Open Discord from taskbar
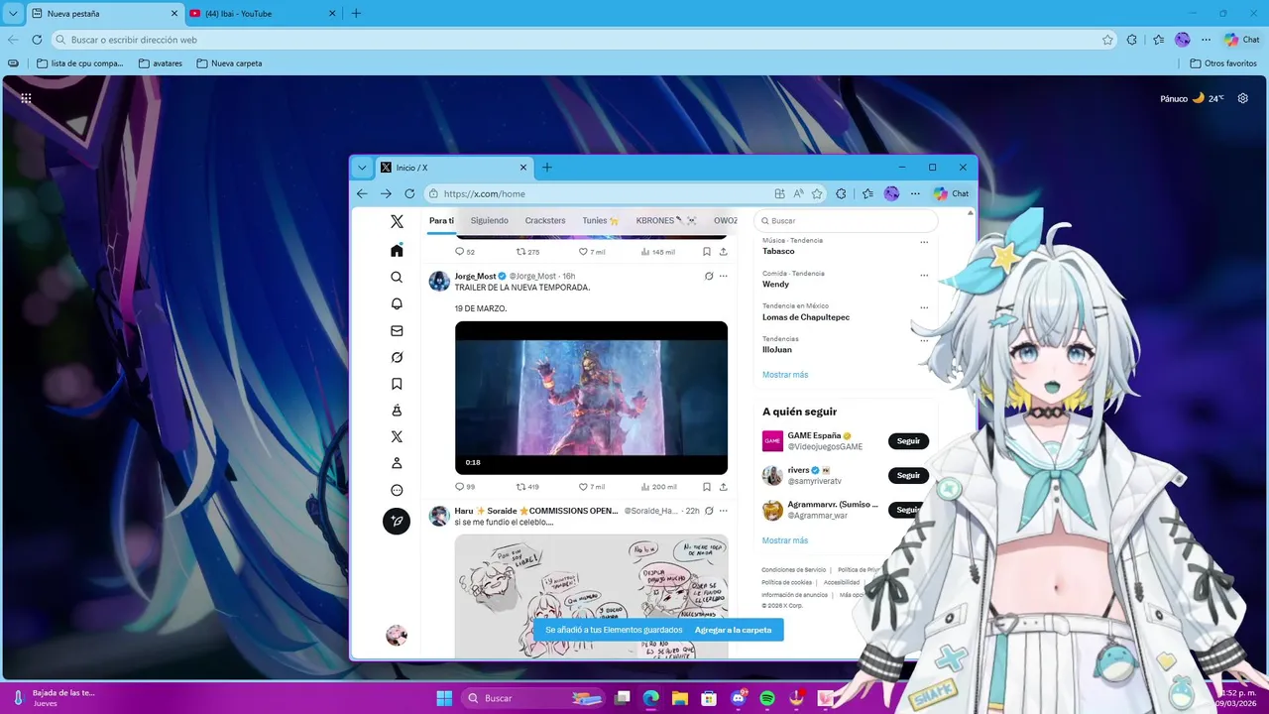Viewport: 1269px width, 714px height. coord(738,698)
